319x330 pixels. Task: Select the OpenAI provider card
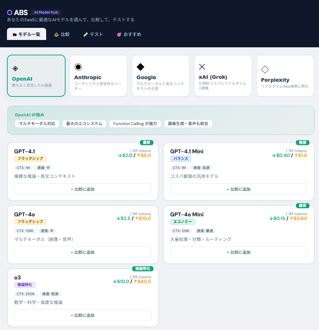(36, 76)
